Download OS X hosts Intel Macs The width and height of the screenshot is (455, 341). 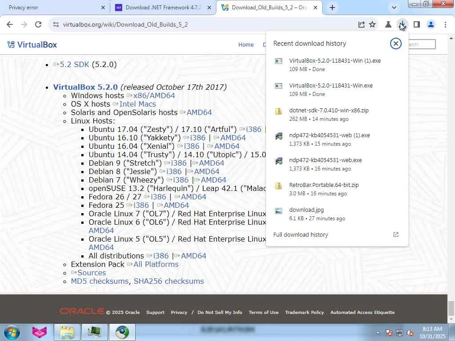point(138,104)
